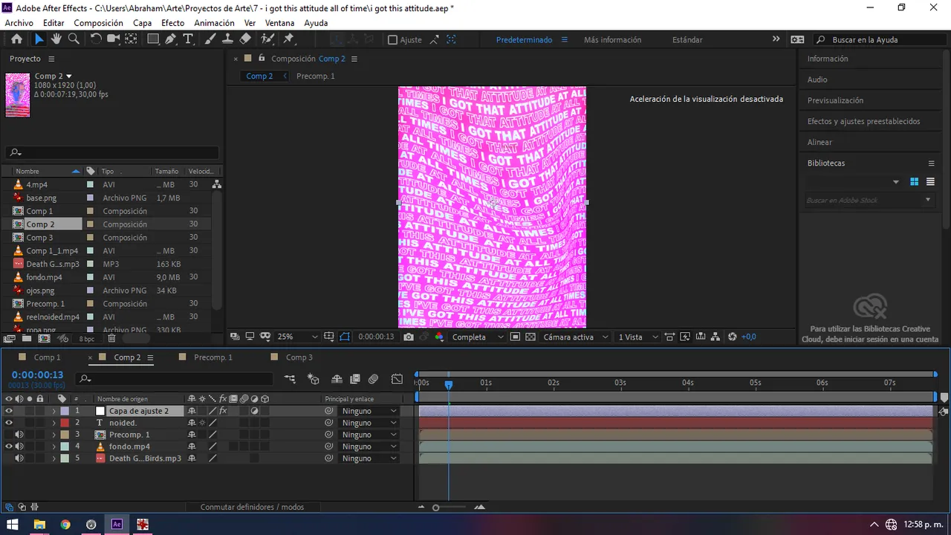Click the current time indicator on timeline ruler
The width and height of the screenshot is (951, 535).
(449, 384)
